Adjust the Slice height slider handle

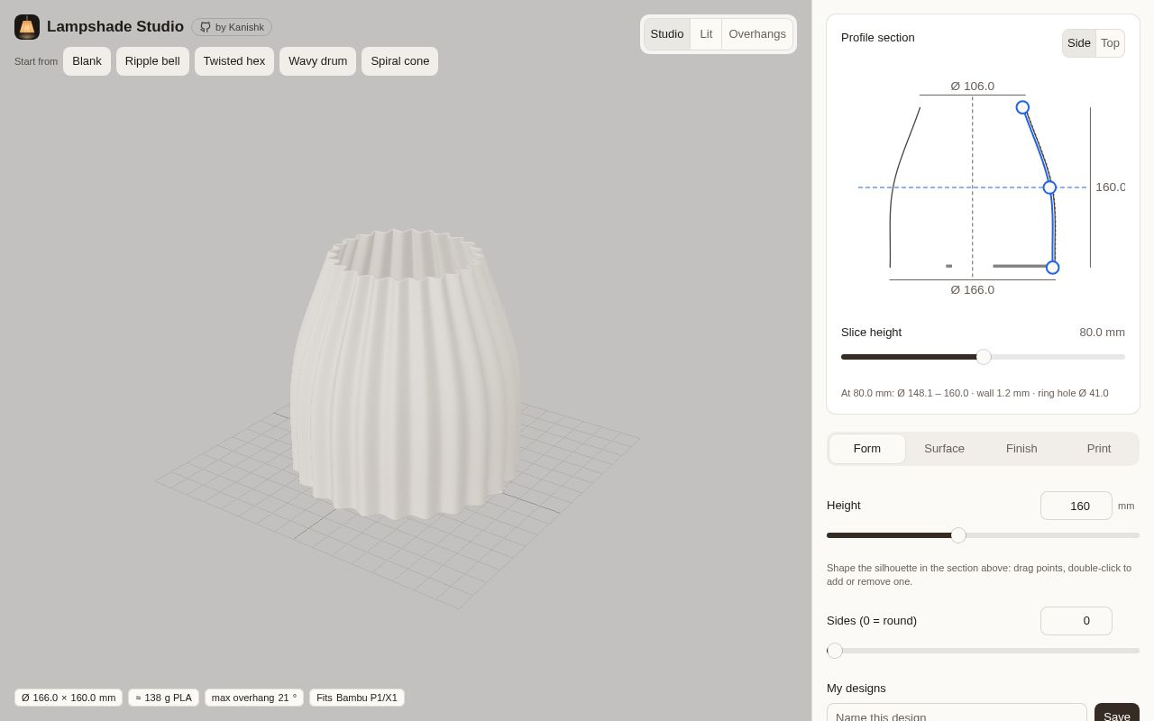984,357
